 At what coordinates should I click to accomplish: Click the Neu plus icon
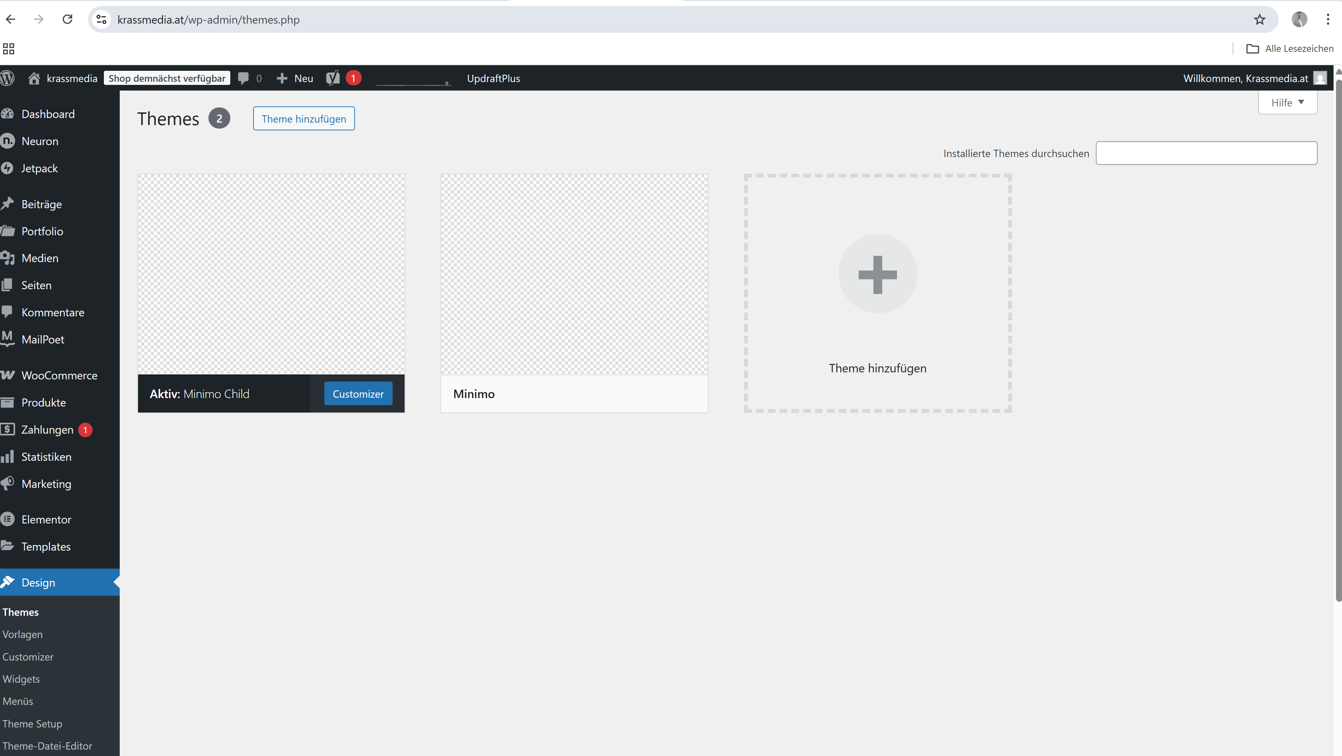282,78
